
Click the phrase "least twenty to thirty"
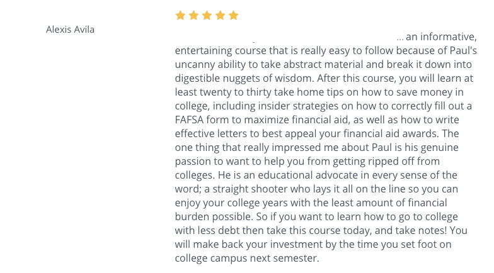tap(223, 92)
